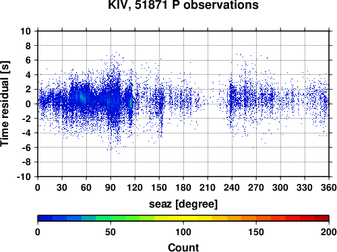
Task: Click the 'Time residual [s]' y-axis label
Action: [5, 104]
